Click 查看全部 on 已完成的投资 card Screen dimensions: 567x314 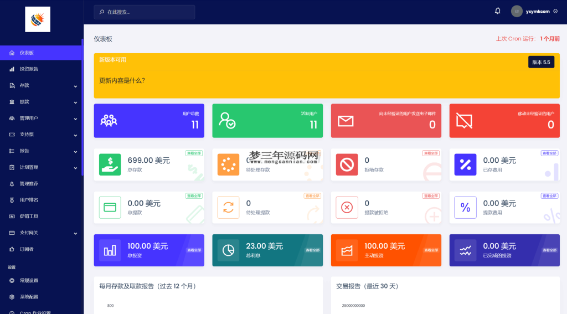point(549,250)
